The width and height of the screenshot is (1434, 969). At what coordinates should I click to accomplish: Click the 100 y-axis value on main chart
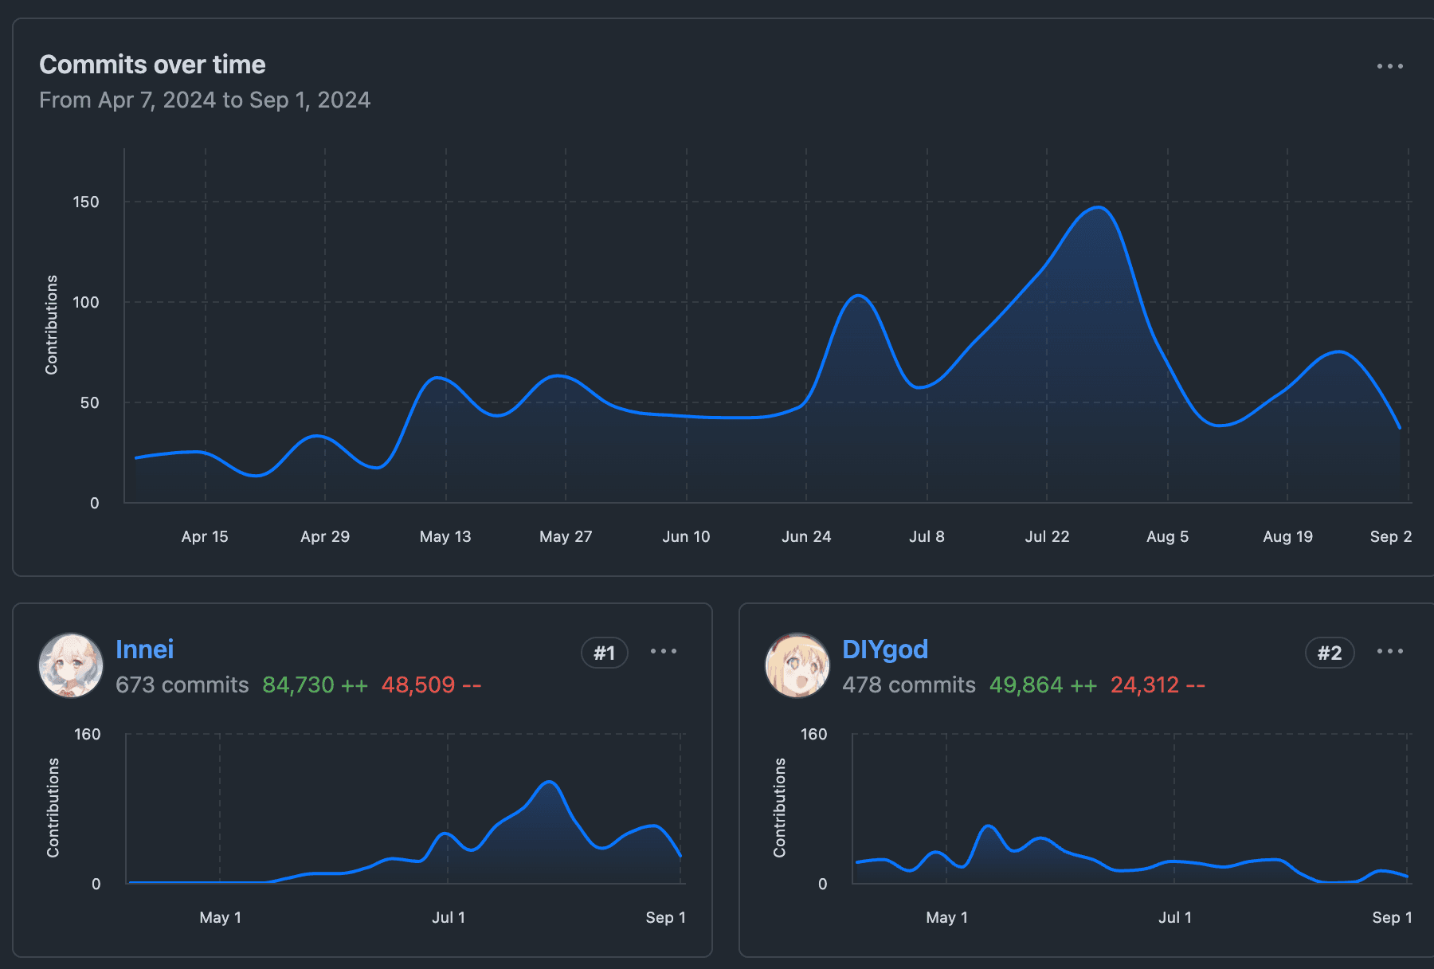86,302
